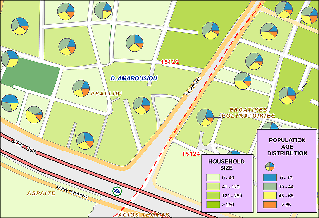This screenshot has height=218, width=319.
Task: Click the ASPAITE area label
Action: click(x=41, y=193)
